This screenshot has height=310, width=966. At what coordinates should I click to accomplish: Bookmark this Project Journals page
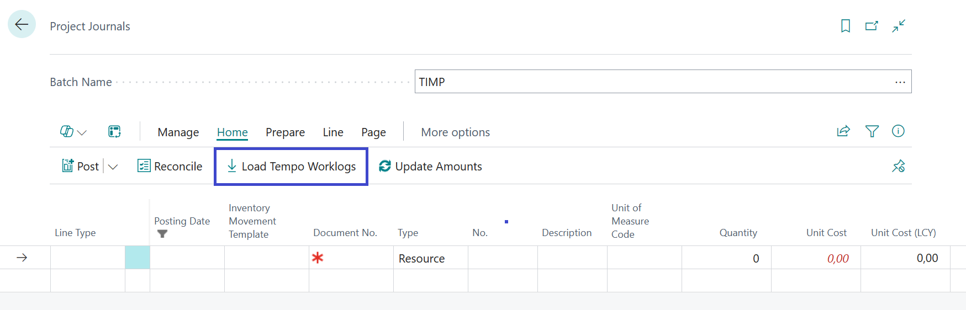(x=845, y=26)
